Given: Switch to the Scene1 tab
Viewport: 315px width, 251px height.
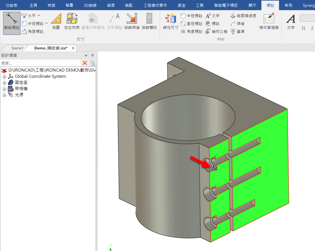Looking at the screenshot, I should coord(17,48).
